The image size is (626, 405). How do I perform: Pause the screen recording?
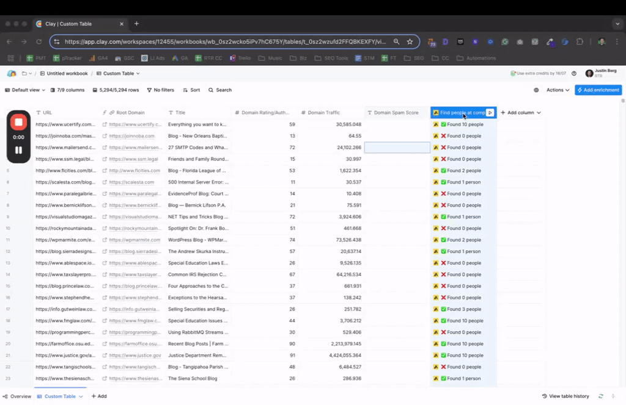(x=18, y=150)
